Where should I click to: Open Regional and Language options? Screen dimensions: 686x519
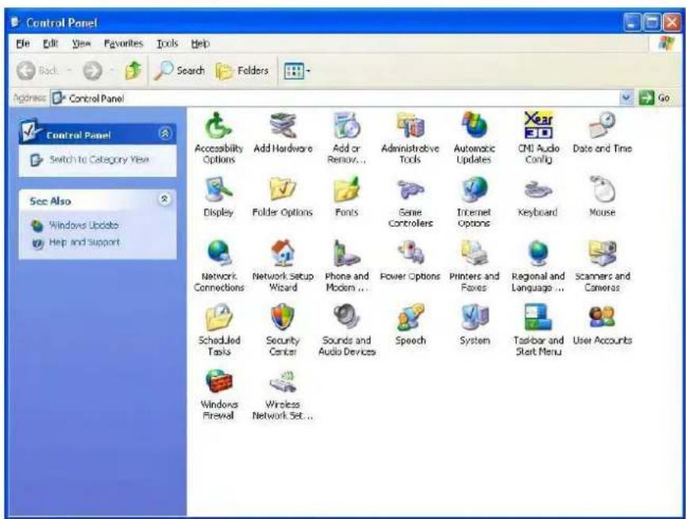pos(538,266)
